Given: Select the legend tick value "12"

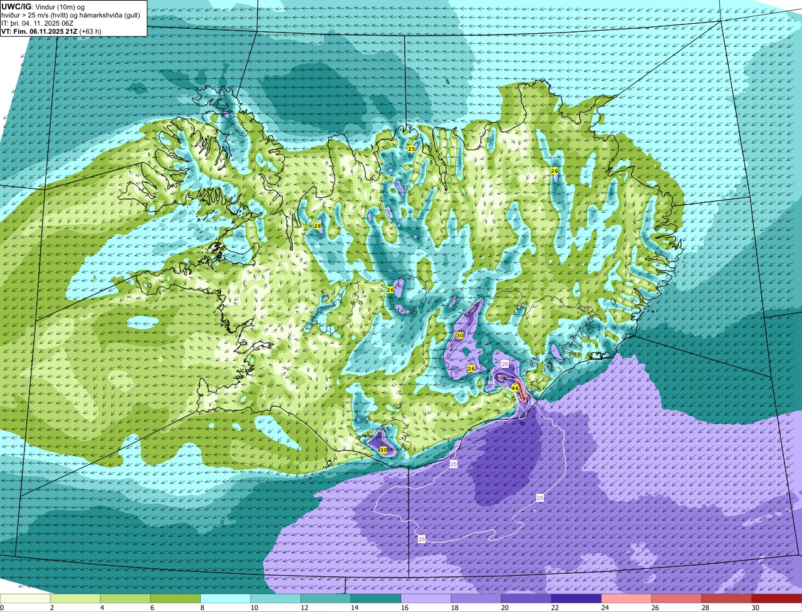Looking at the screenshot, I should 303,608.
